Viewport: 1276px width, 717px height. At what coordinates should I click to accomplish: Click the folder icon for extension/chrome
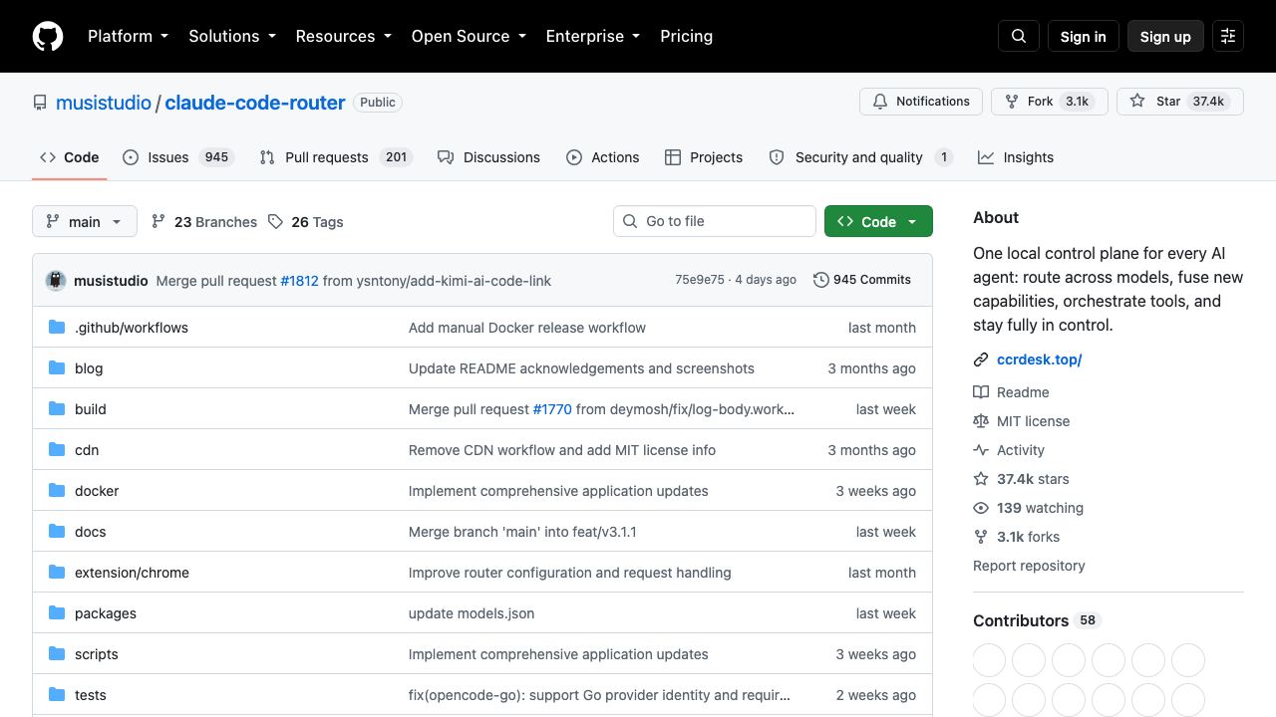pyautogui.click(x=57, y=572)
